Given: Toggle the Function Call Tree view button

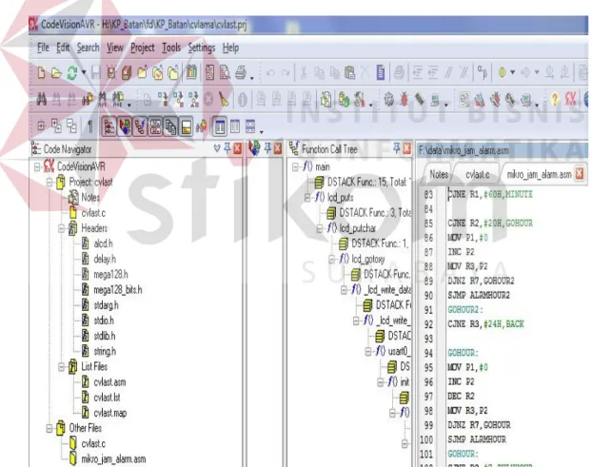Looking at the screenshot, I should coord(140,126).
